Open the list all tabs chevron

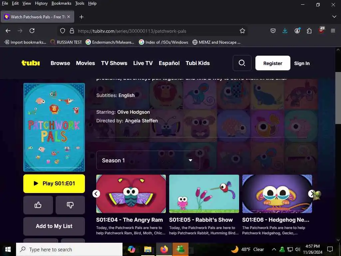[x=334, y=17]
